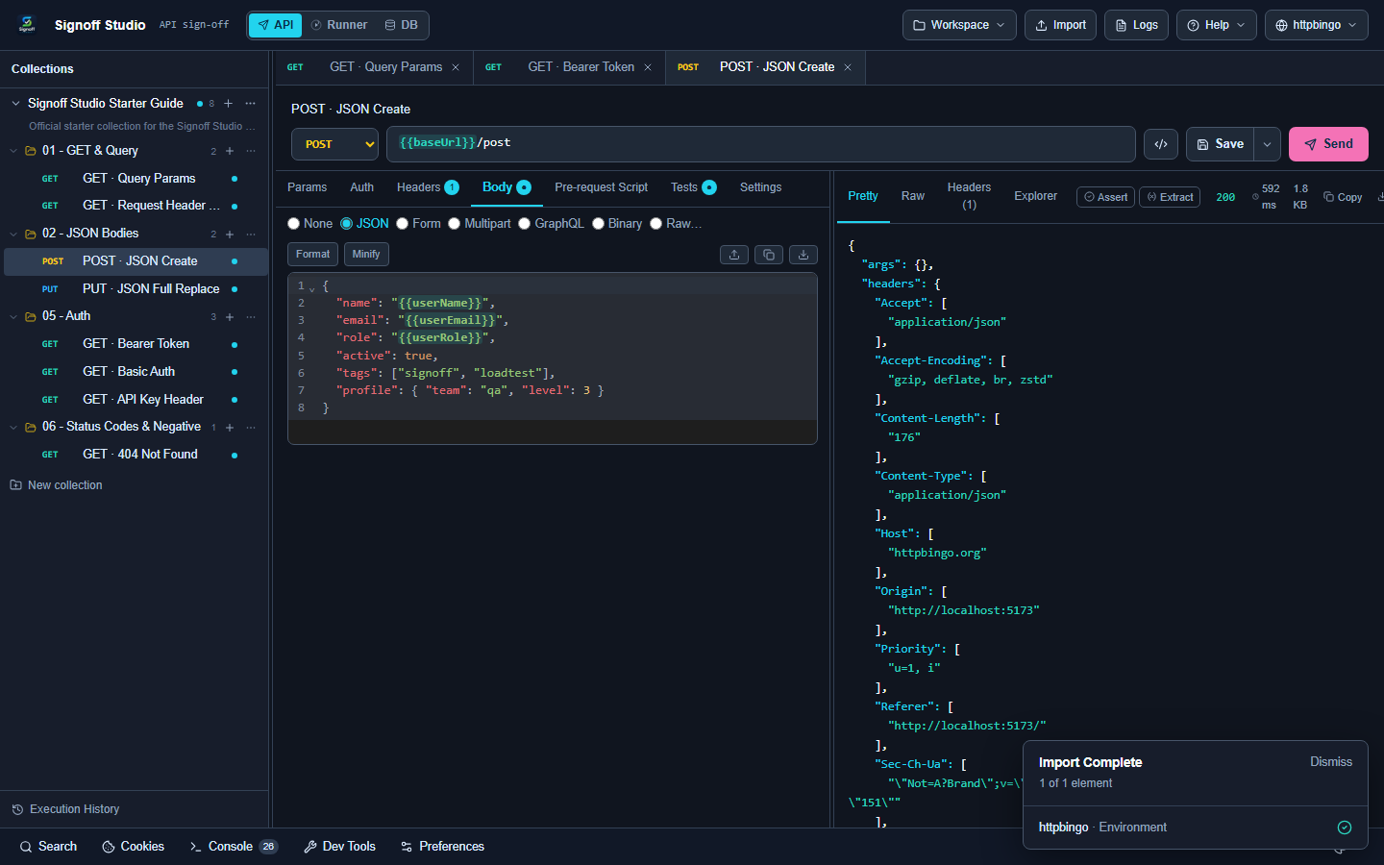1384x865 pixels.
Task: Click the Minify button for the body
Action: pos(366,255)
